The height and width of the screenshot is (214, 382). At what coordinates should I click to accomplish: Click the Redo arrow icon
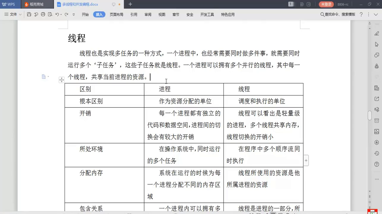[67, 14]
